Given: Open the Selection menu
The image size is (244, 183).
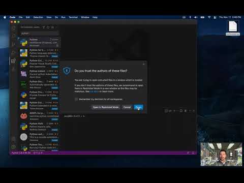Looking at the screenshot, I should 38,17.
